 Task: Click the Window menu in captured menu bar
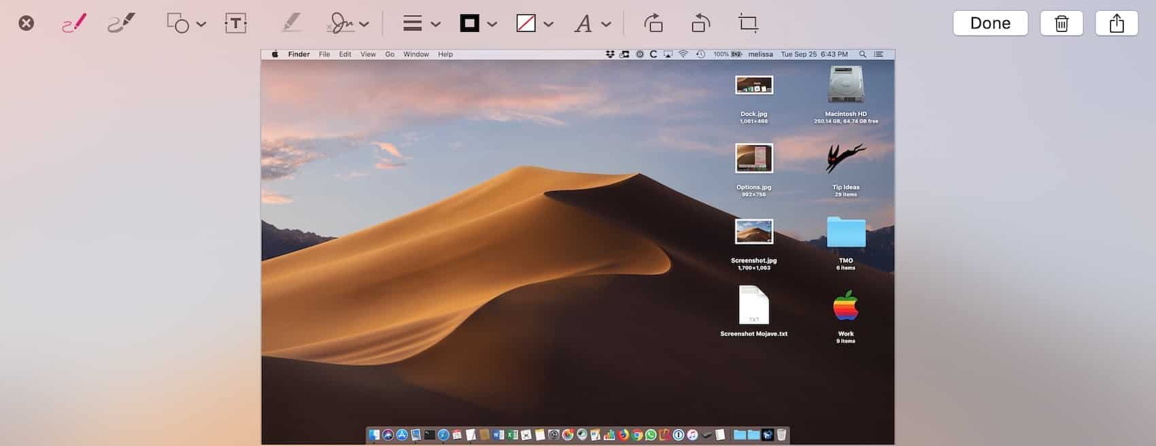415,54
